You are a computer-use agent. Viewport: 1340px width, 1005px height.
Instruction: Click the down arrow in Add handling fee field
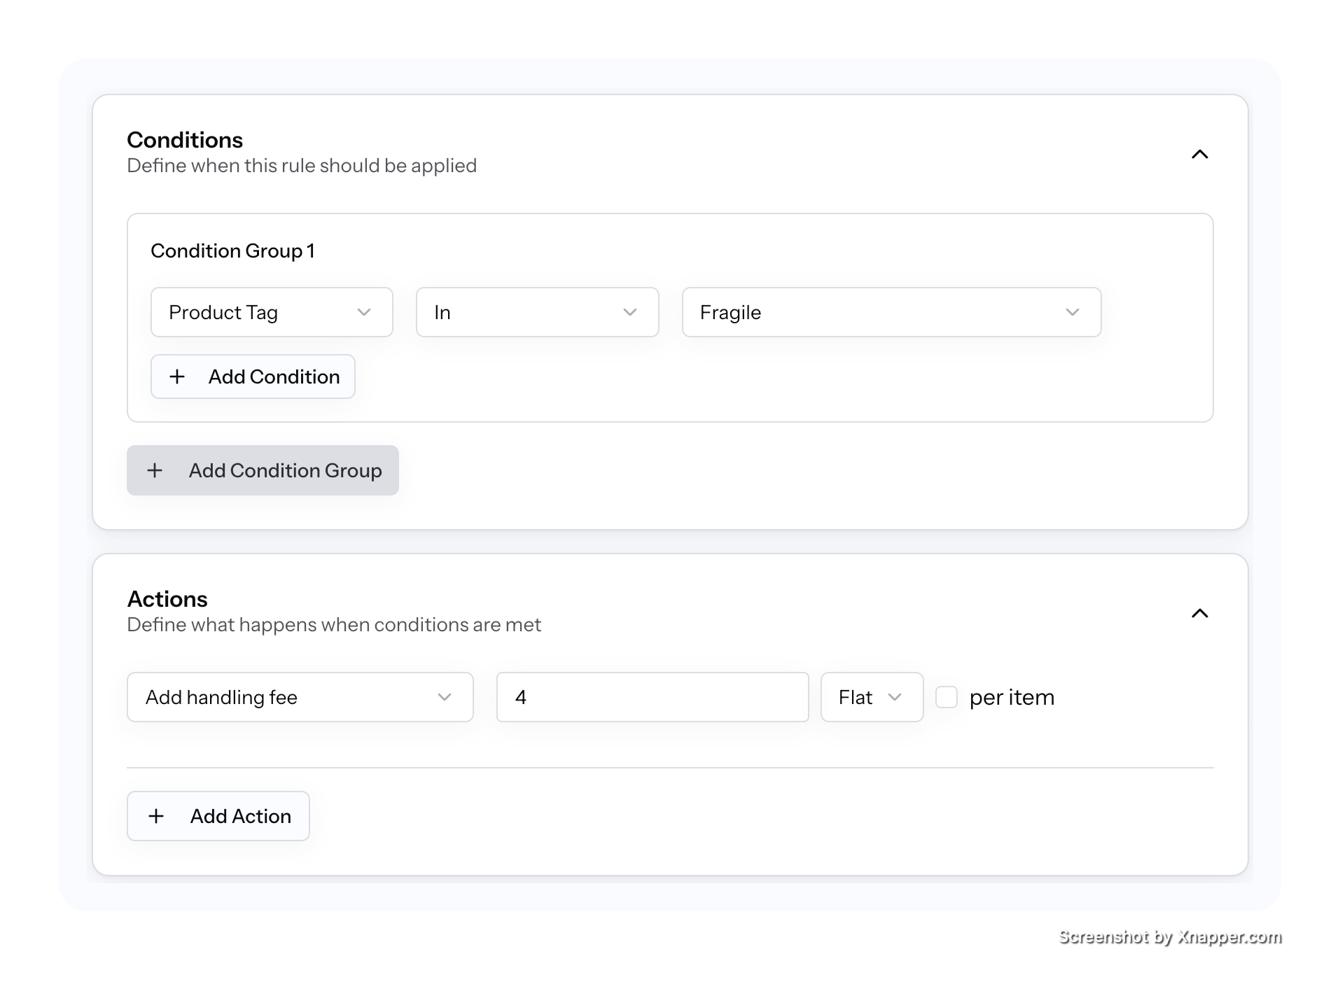tap(444, 697)
